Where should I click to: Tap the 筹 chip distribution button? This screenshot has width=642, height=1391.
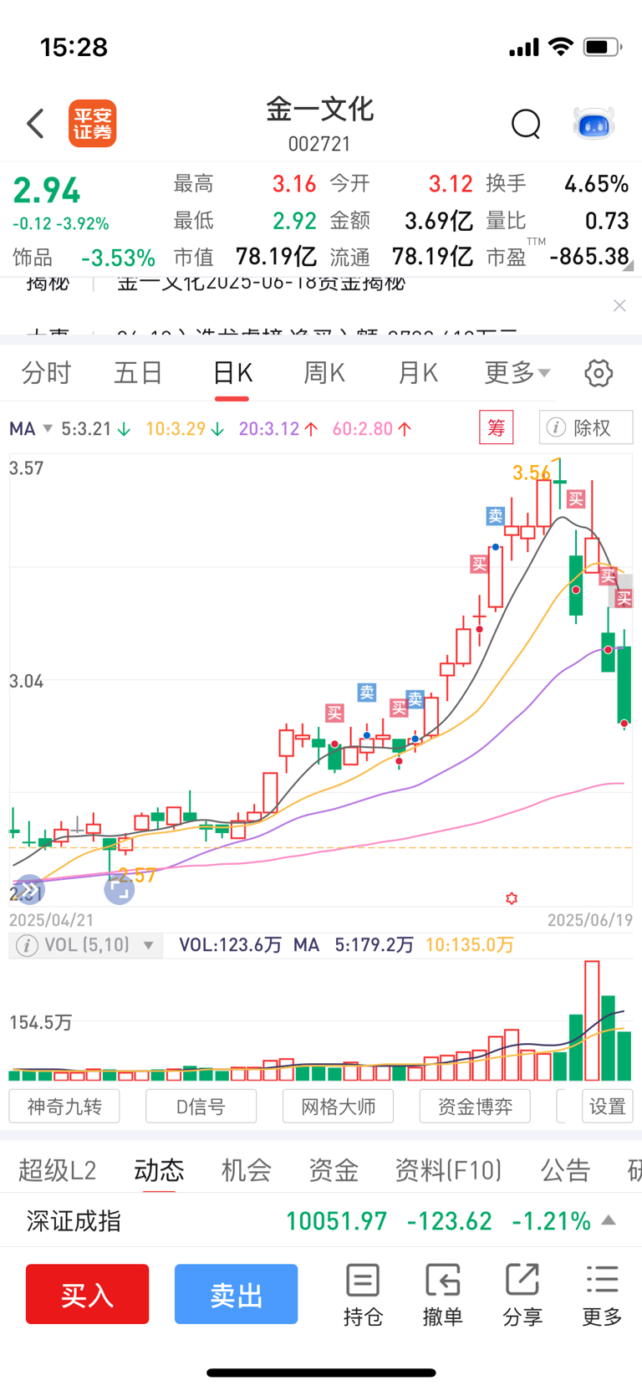(496, 428)
